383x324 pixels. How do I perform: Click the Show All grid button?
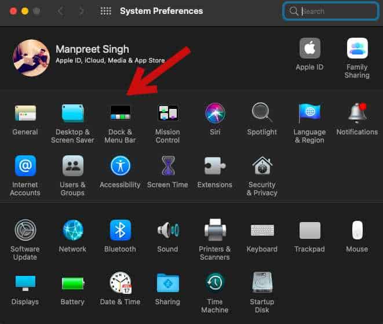pos(106,11)
